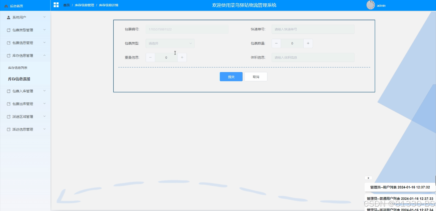The height and width of the screenshot is (211, 436).
Task: Click the admin avatar image
Action: (x=370, y=5)
